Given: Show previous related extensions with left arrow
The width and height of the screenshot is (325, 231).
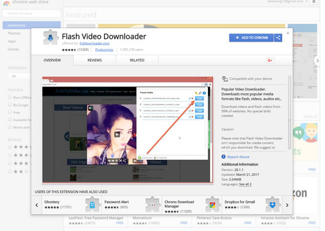Looking at the screenshot, I should [x=37, y=205].
